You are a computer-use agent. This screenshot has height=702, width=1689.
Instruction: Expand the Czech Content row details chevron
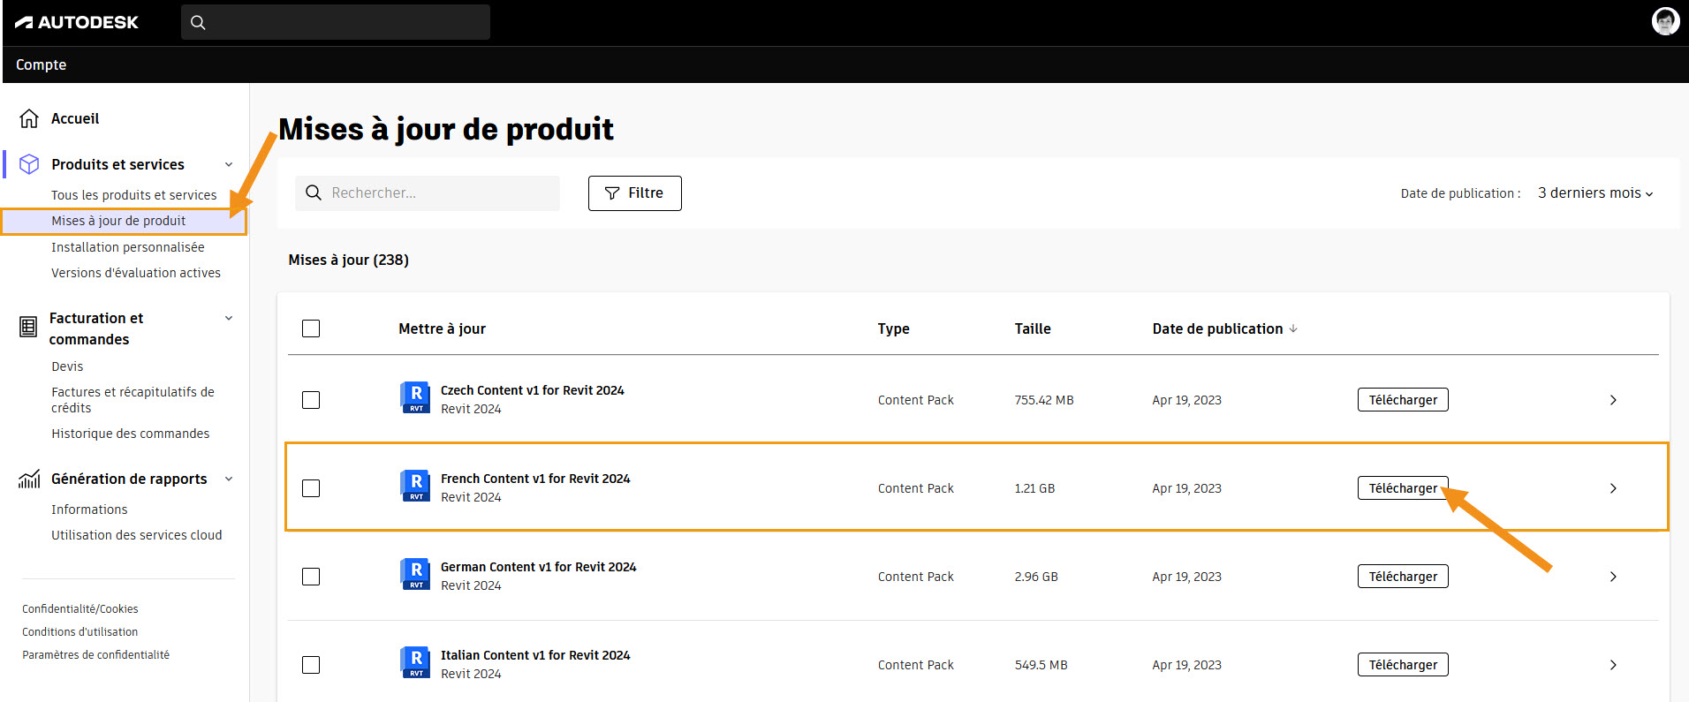pos(1613,400)
